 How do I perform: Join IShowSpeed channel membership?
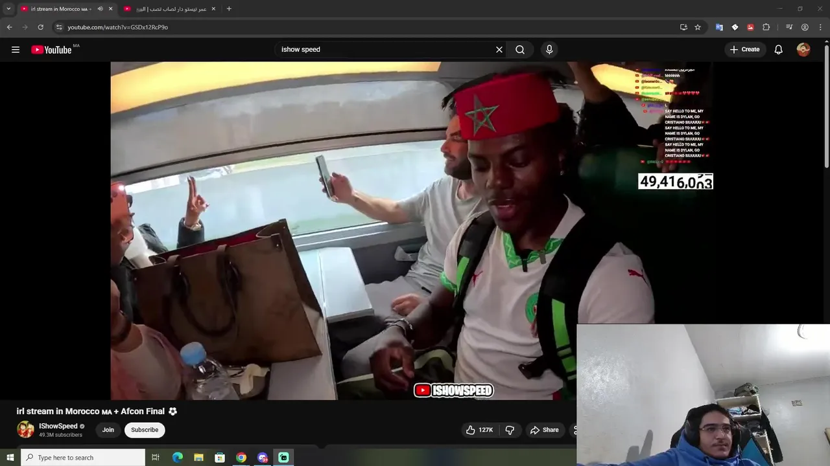[108, 430]
